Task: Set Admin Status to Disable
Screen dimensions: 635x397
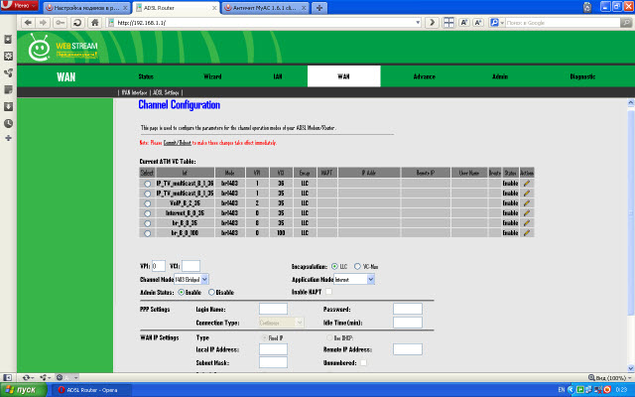Action: pos(210,293)
